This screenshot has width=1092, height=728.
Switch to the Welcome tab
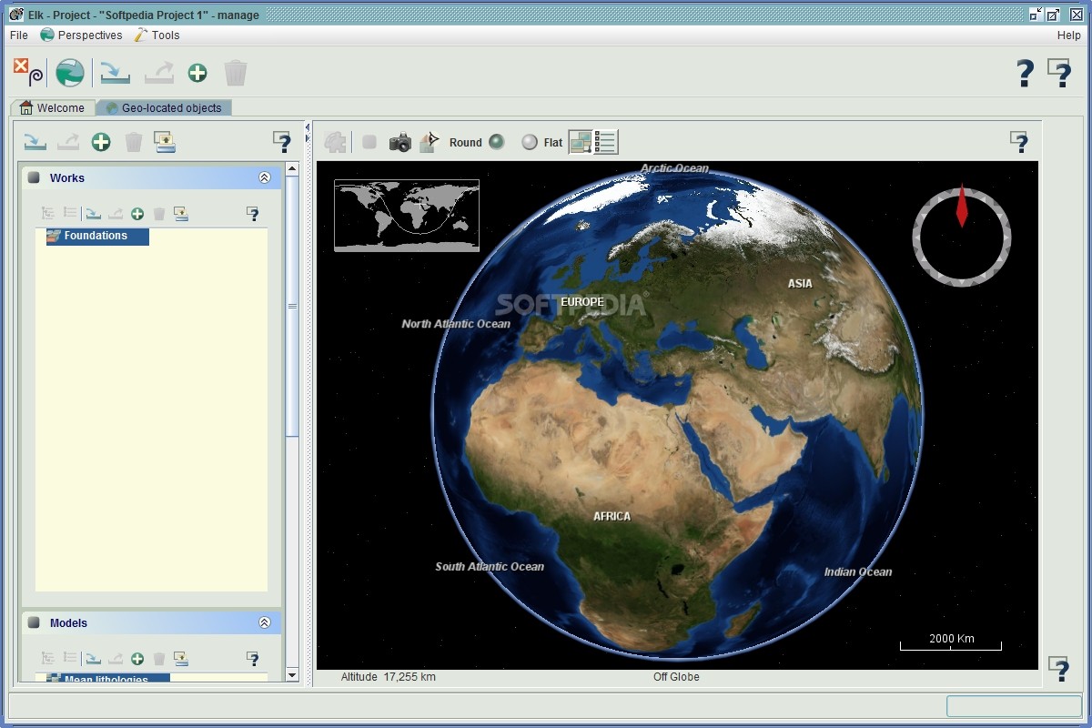click(x=53, y=107)
